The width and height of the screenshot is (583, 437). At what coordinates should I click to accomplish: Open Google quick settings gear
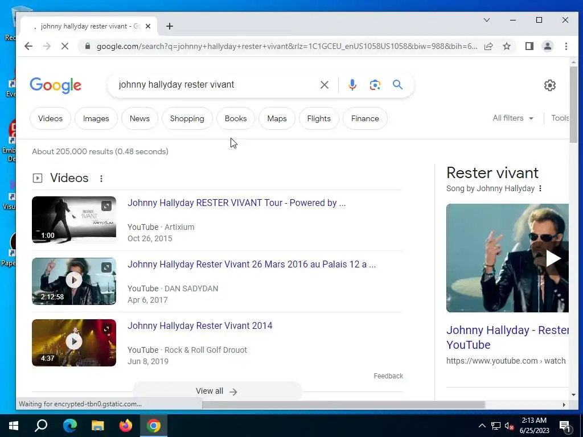coord(549,85)
